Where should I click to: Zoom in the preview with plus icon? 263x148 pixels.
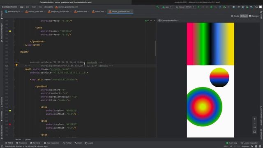click(x=255, y=119)
